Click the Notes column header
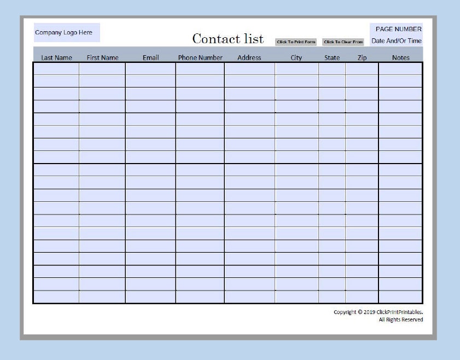 click(x=401, y=57)
